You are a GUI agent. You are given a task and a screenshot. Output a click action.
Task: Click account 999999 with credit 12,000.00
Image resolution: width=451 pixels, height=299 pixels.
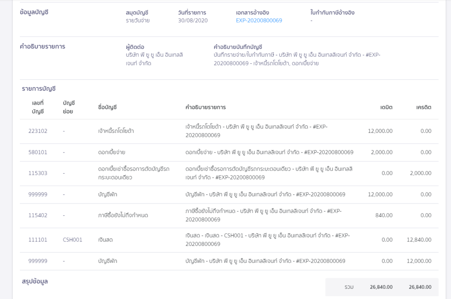click(x=38, y=261)
